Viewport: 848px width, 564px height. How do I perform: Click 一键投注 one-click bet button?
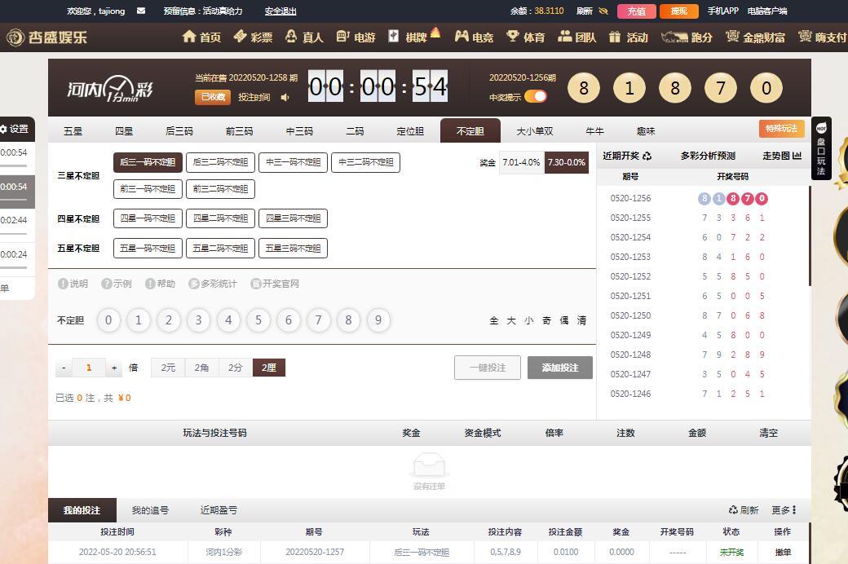click(488, 367)
